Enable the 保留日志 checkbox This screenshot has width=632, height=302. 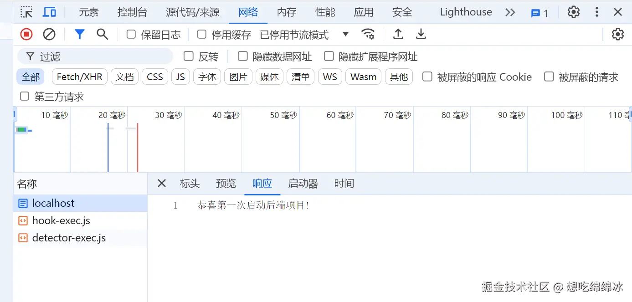pyautogui.click(x=130, y=34)
